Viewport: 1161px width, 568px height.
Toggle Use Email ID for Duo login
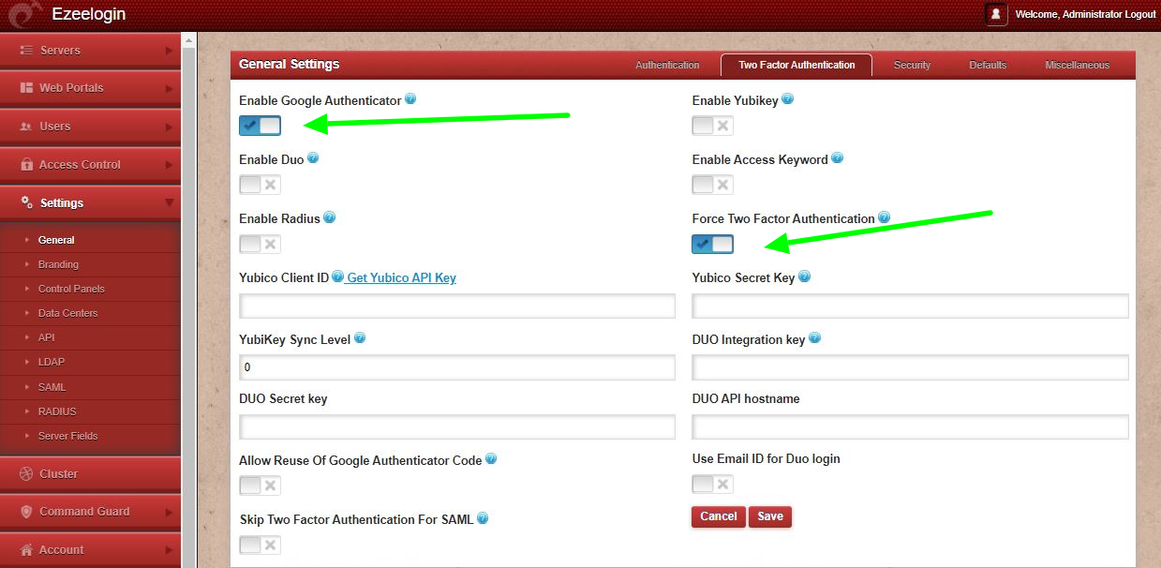pyautogui.click(x=712, y=484)
